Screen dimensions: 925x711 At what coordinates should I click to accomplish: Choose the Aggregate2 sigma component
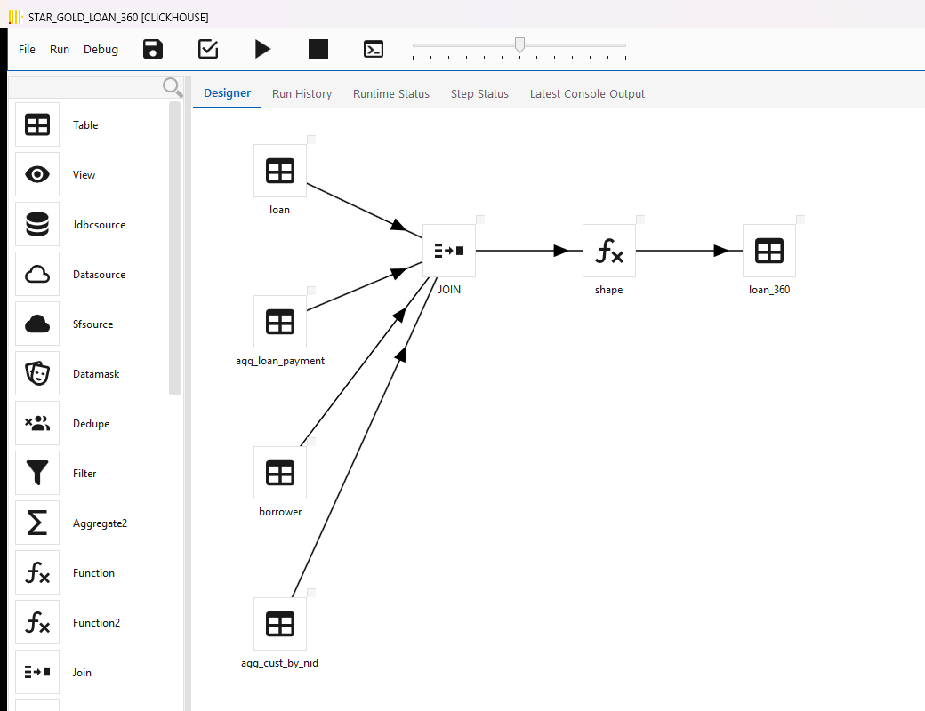37,523
